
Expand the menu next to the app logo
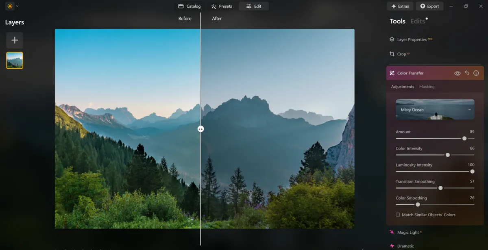[17, 6]
